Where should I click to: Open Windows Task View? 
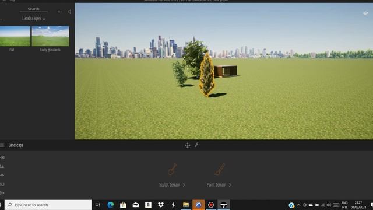click(97, 205)
